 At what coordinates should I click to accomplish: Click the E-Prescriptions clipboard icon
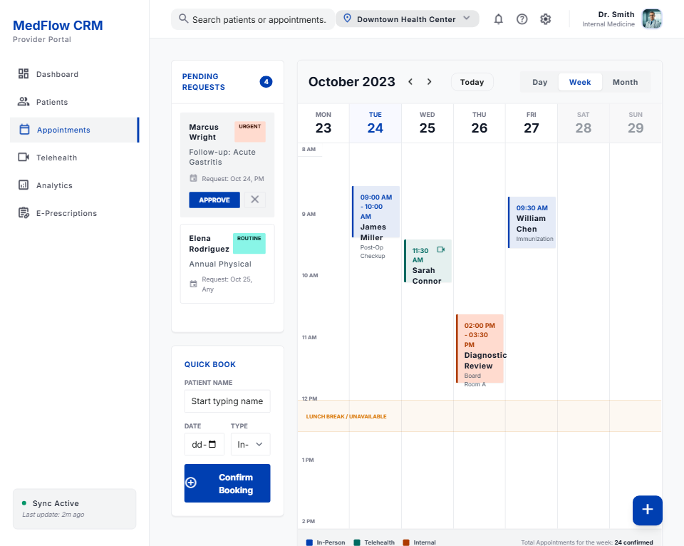pos(24,213)
